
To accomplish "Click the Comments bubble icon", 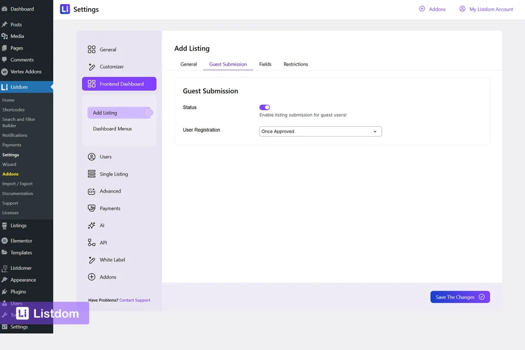I will point(4,59).
